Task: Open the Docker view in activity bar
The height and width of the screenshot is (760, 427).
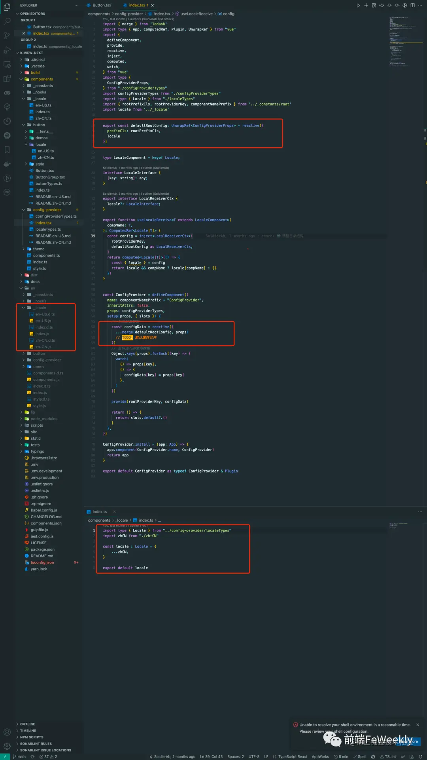Action: tap(7, 164)
